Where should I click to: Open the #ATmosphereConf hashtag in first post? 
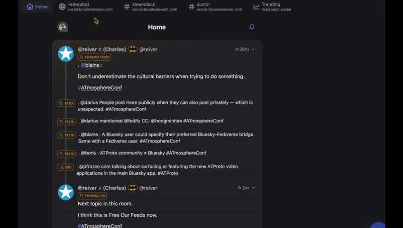(x=100, y=87)
